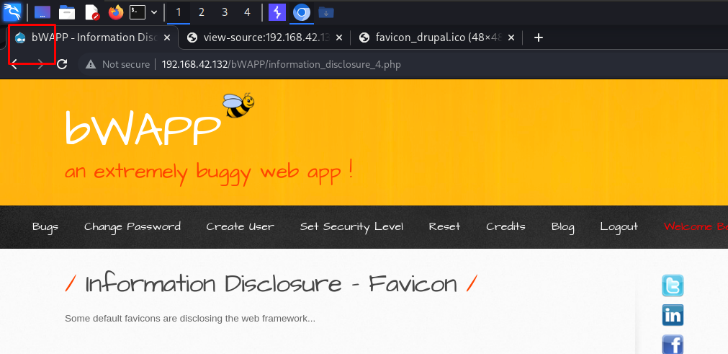The image size is (728, 354).
Task: Switch to workspace 4
Action: (x=247, y=12)
